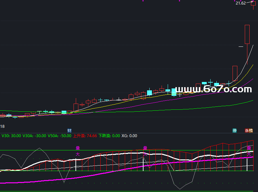The width and height of the screenshot is (258, 192).
Task: Click the V30: 30.00 indicator label
Action: click(x=11, y=136)
